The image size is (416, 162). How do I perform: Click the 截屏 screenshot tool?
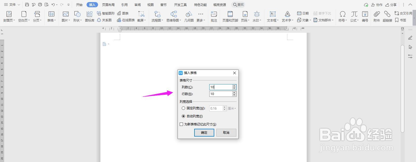[x=141, y=16]
